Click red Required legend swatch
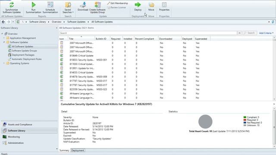The image size is (276, 155). [245, 120]
